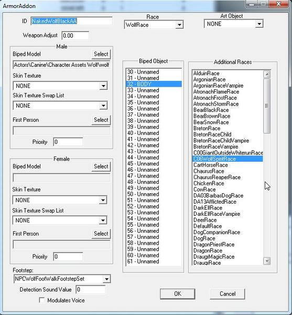Select C00GiantOutsideWhiterunRace entry
292x315 pixels.
tap(228, 153)
